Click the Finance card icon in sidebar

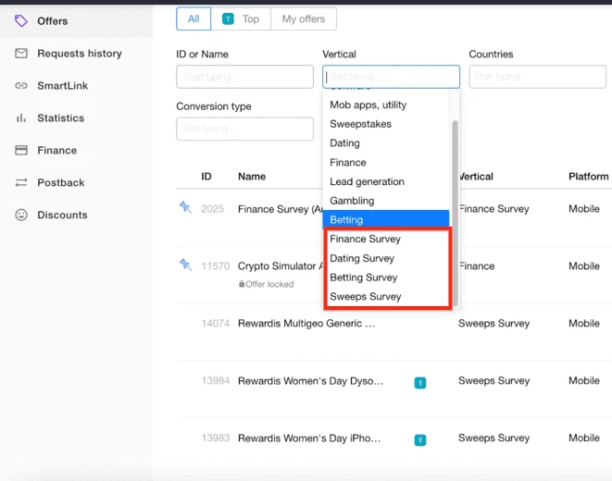tap(21, 150)
